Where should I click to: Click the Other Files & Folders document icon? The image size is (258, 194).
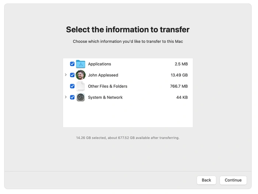tap(80, 86)
